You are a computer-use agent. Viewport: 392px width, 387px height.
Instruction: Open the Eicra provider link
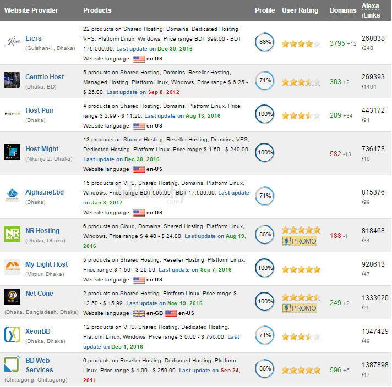(34, 38)
